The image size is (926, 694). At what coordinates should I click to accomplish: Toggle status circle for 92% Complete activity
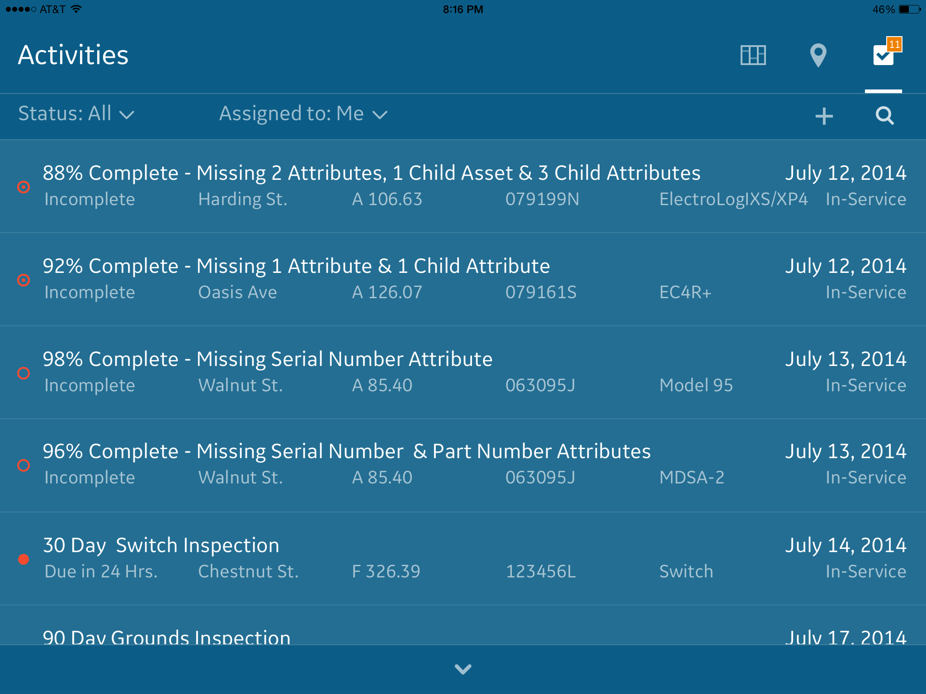(x=24, y=280)
